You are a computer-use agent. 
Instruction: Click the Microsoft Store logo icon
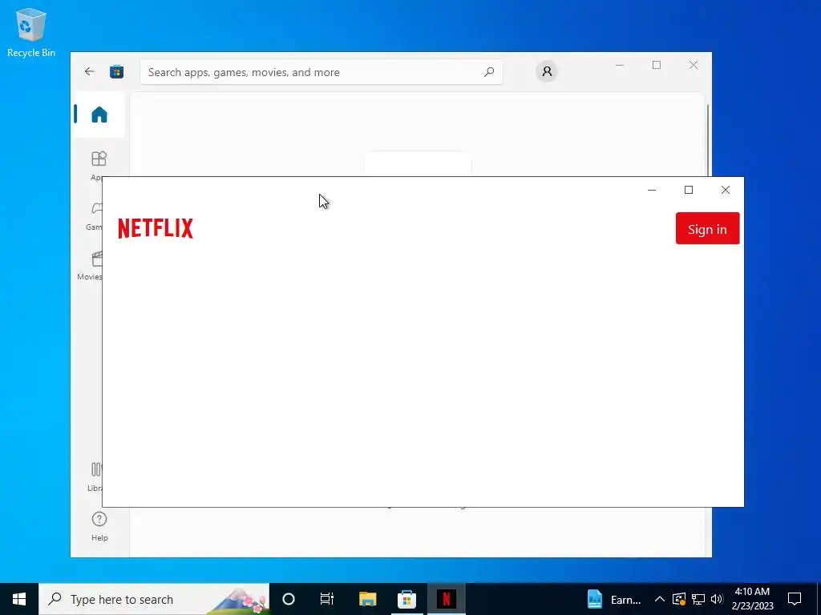tap(117, 71)
